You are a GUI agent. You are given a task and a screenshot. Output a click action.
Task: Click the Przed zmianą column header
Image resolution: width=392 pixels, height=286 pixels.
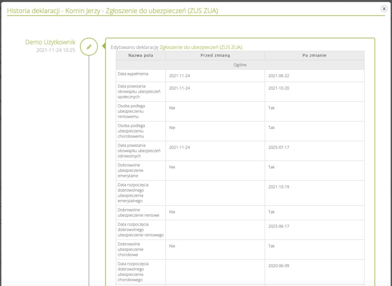click(215, 56)
